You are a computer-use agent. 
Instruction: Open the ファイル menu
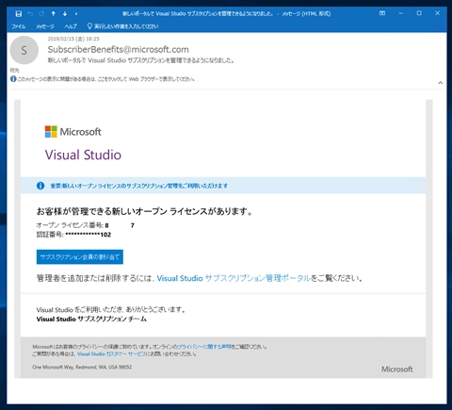(x=19, y=26)
